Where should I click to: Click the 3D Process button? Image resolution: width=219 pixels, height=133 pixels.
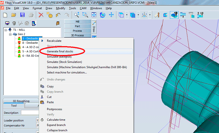[x=78, y=35]
